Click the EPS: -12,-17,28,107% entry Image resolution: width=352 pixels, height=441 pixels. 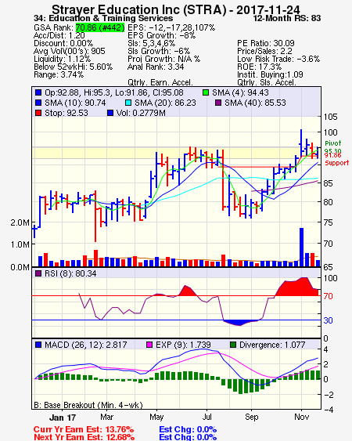click(171, 27)
